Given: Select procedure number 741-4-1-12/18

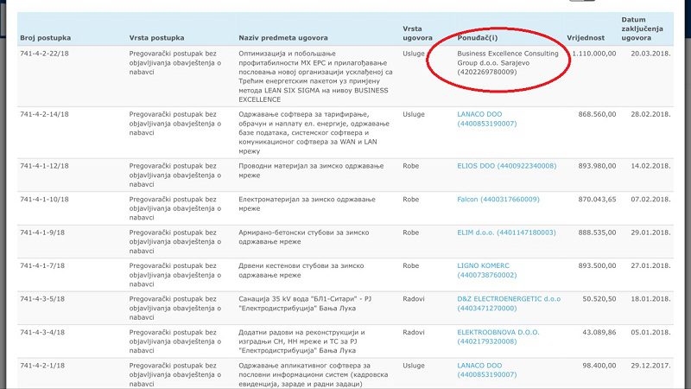Looking at the screenshot, I should coord(44,166).
